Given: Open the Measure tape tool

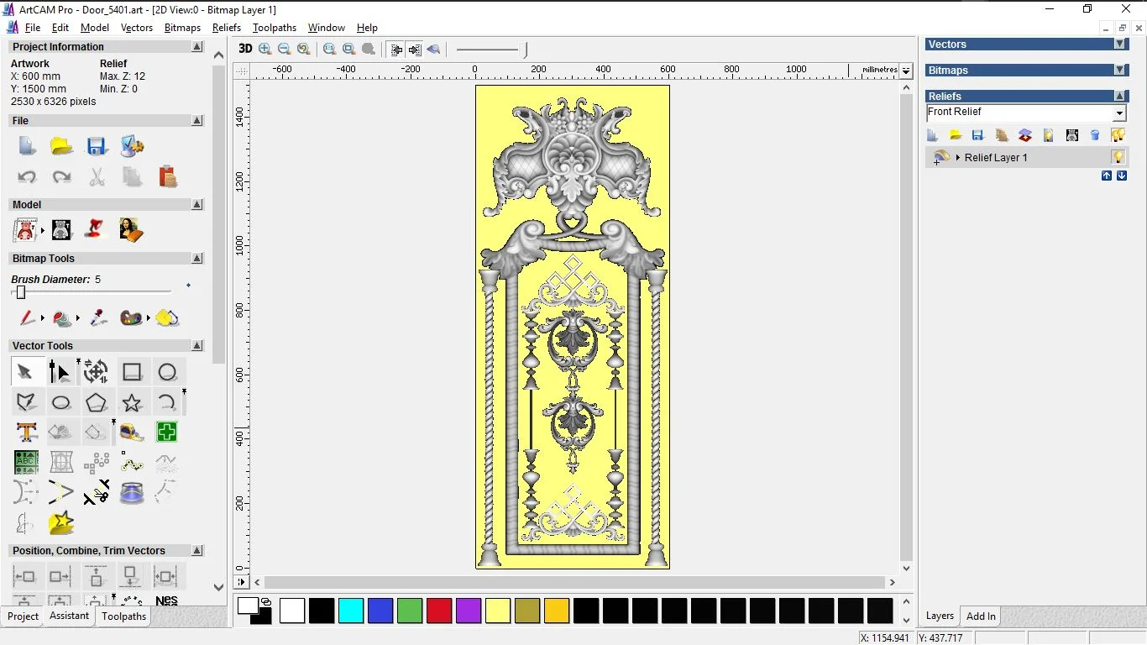Looking at the screenshot, I should point(132,433).
